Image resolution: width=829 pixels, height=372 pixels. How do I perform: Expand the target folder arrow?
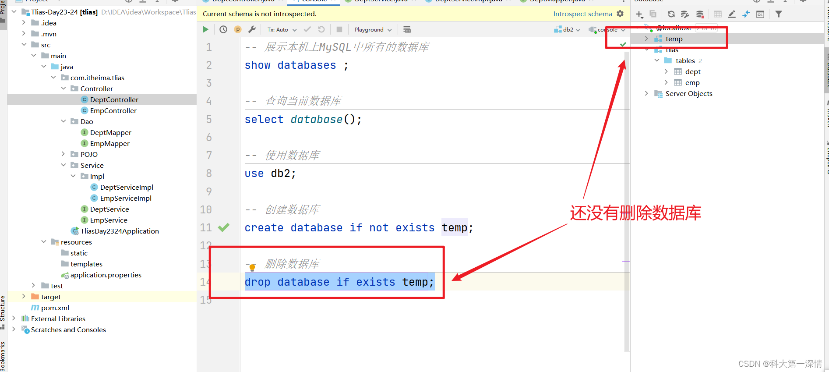(x=24, y=296)
